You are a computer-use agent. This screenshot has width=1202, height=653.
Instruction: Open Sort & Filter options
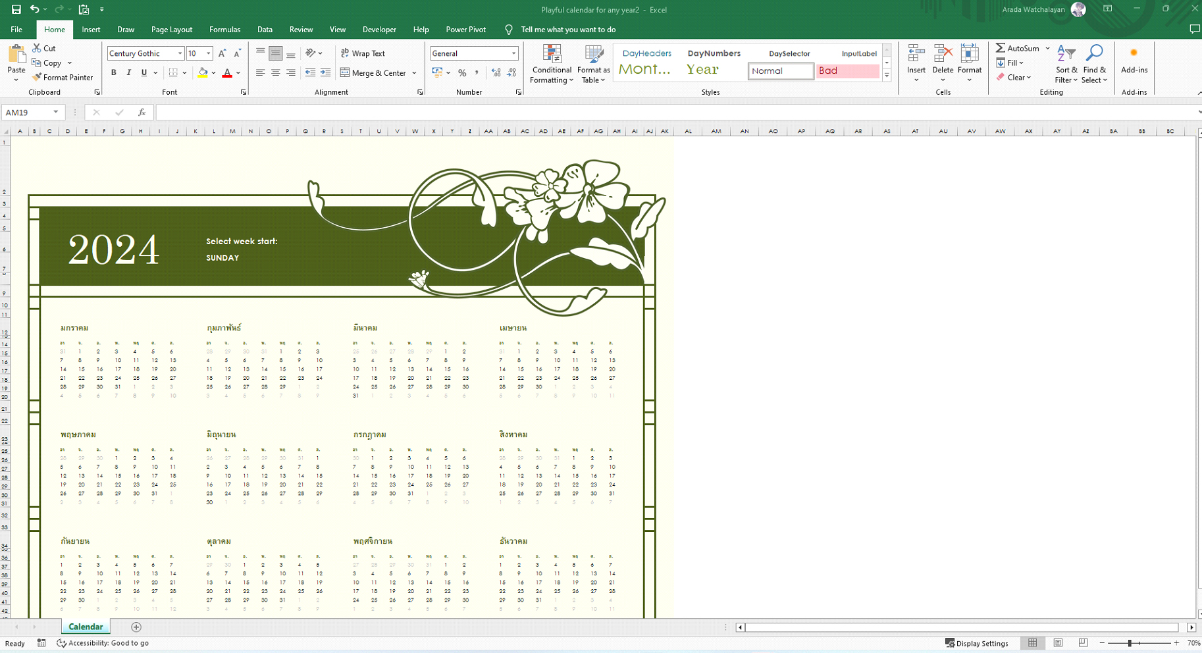click(1066, 64)
